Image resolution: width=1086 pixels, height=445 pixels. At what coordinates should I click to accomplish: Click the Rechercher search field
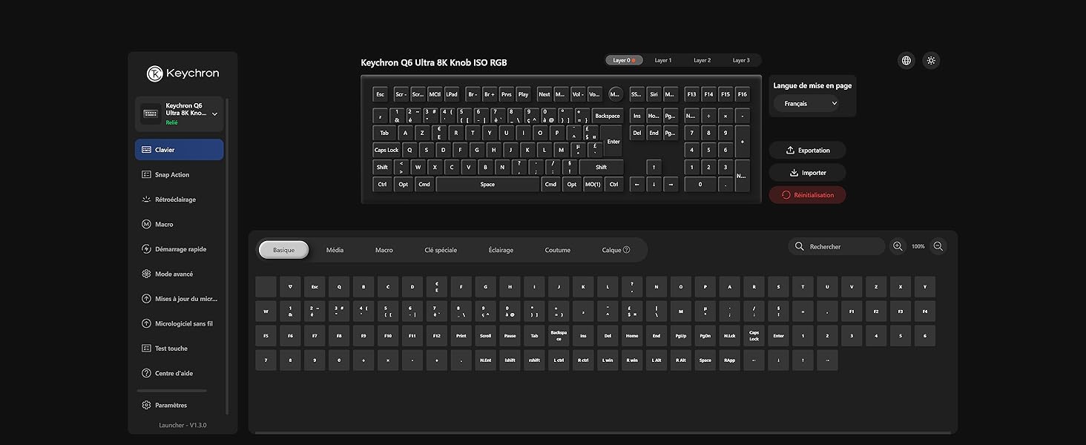tap(837, 246)
